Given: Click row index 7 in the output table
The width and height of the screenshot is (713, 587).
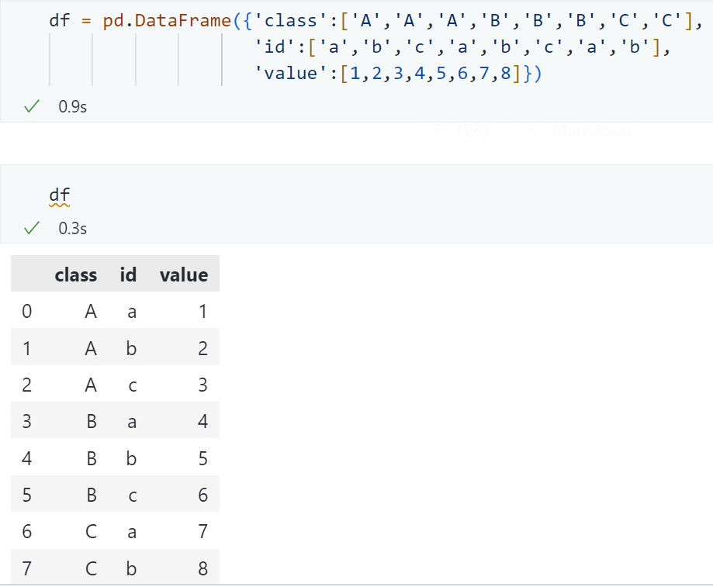Looking at the screenshot, I should 27,568.
